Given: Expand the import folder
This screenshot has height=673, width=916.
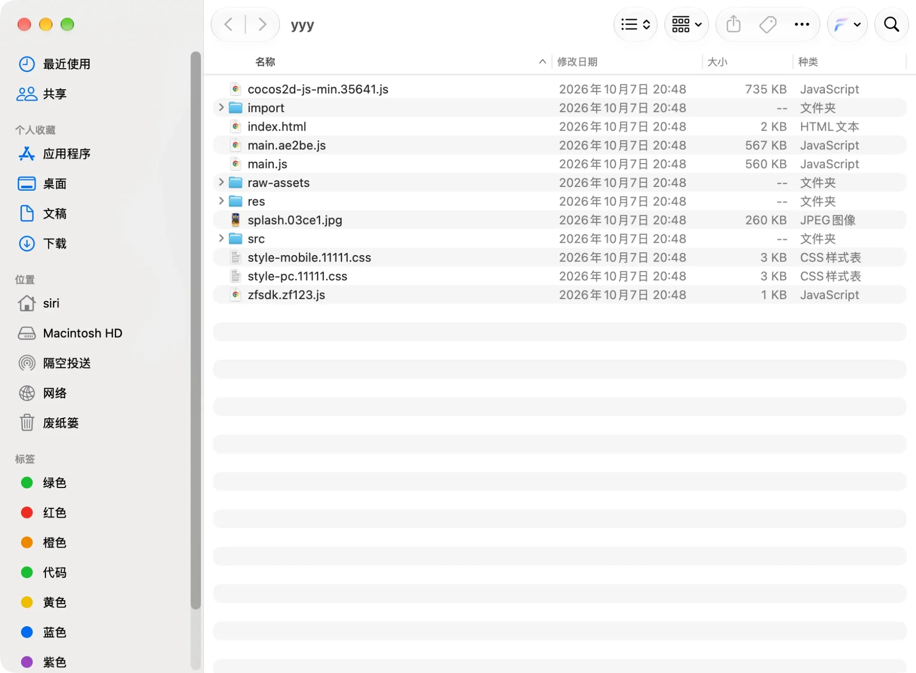Looking at the screenshot, I should click(221, 108).
